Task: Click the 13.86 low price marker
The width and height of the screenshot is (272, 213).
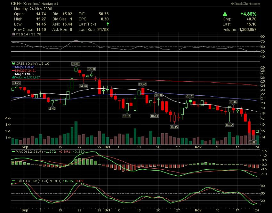Action: (253, 142)
